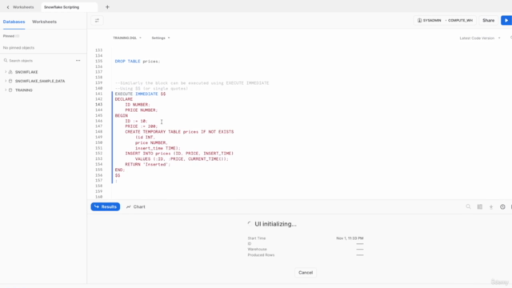
Task: Select the SNOWFLAKE database entry
Action: 26,72
